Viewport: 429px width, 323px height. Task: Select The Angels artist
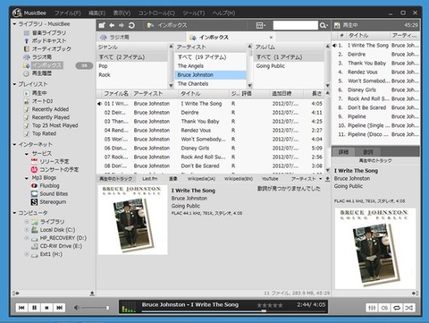click(x=210, y=66)
